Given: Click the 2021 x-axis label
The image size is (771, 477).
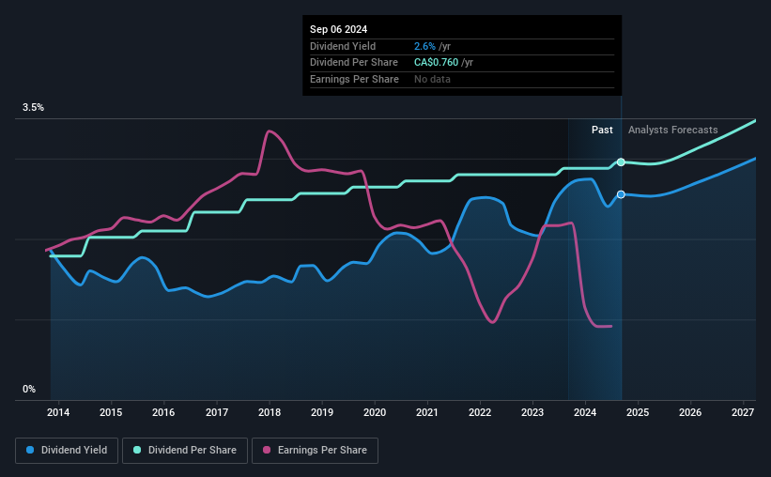Looking at the screenshot, I should point(426,412).
